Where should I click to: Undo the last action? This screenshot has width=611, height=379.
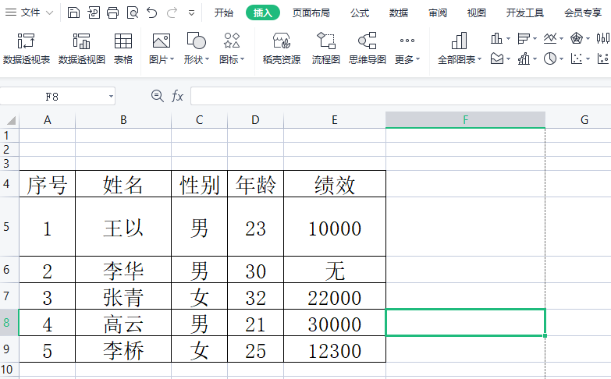pyautogui.click(x=152, y=12)
